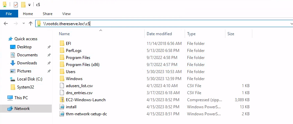This screenshot has width=293, height=124.
Task: Select the install PowerShell script icon
Action: coord(62,107)
